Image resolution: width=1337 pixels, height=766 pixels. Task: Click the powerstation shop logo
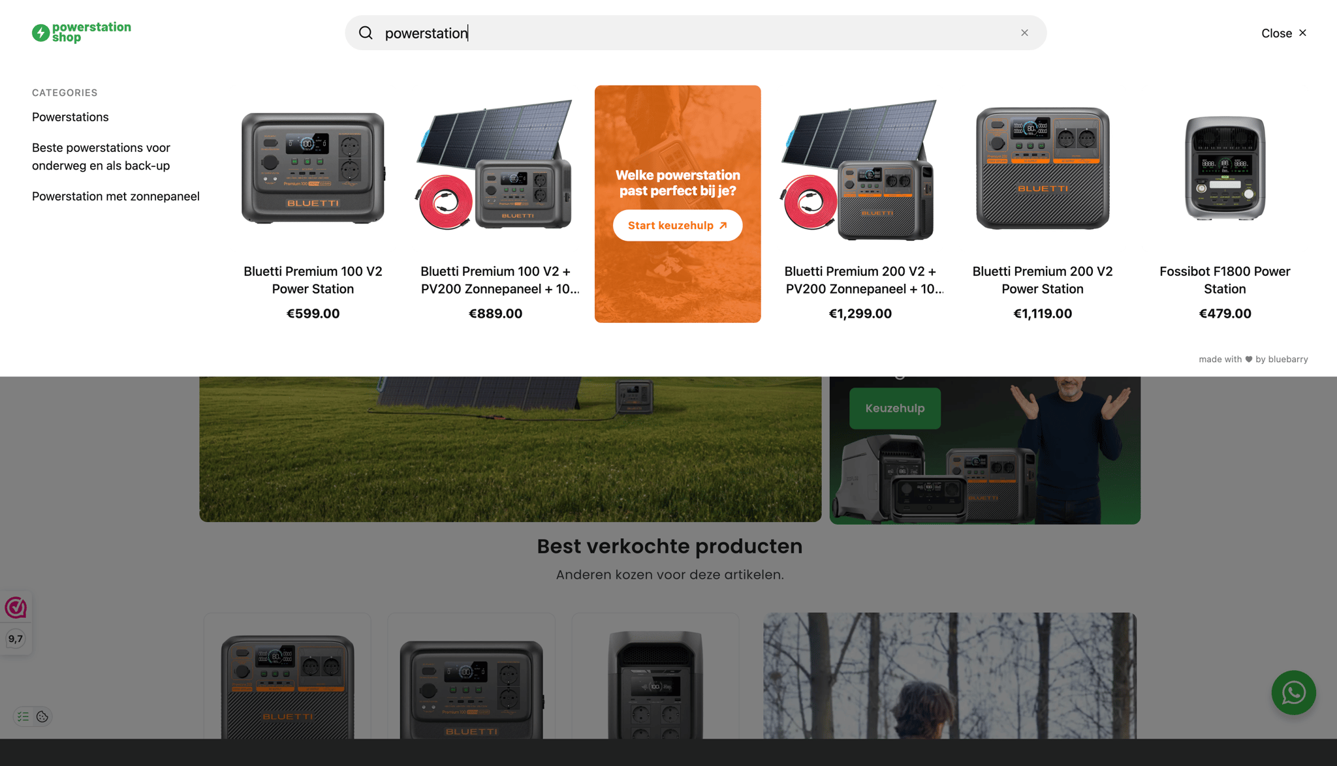82,33
